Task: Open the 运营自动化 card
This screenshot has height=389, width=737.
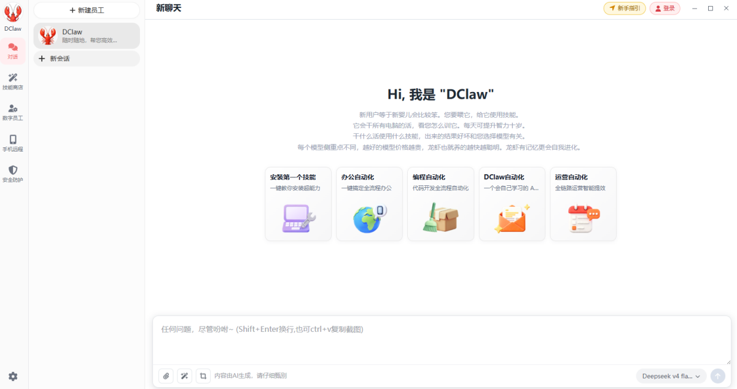Action: [583, 204]
